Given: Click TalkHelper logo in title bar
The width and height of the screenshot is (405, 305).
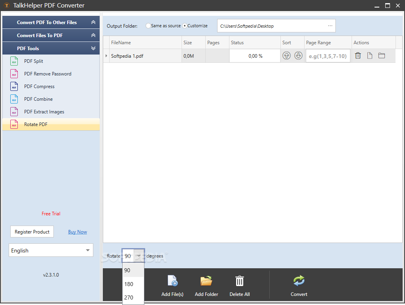Looking at the screenshot, I should pos(7,6).
